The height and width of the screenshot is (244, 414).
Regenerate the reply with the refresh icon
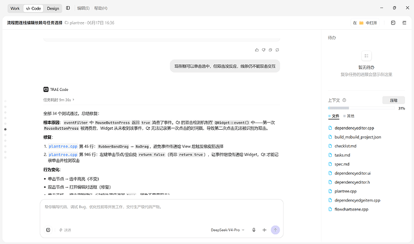click(x=277, y=50)
